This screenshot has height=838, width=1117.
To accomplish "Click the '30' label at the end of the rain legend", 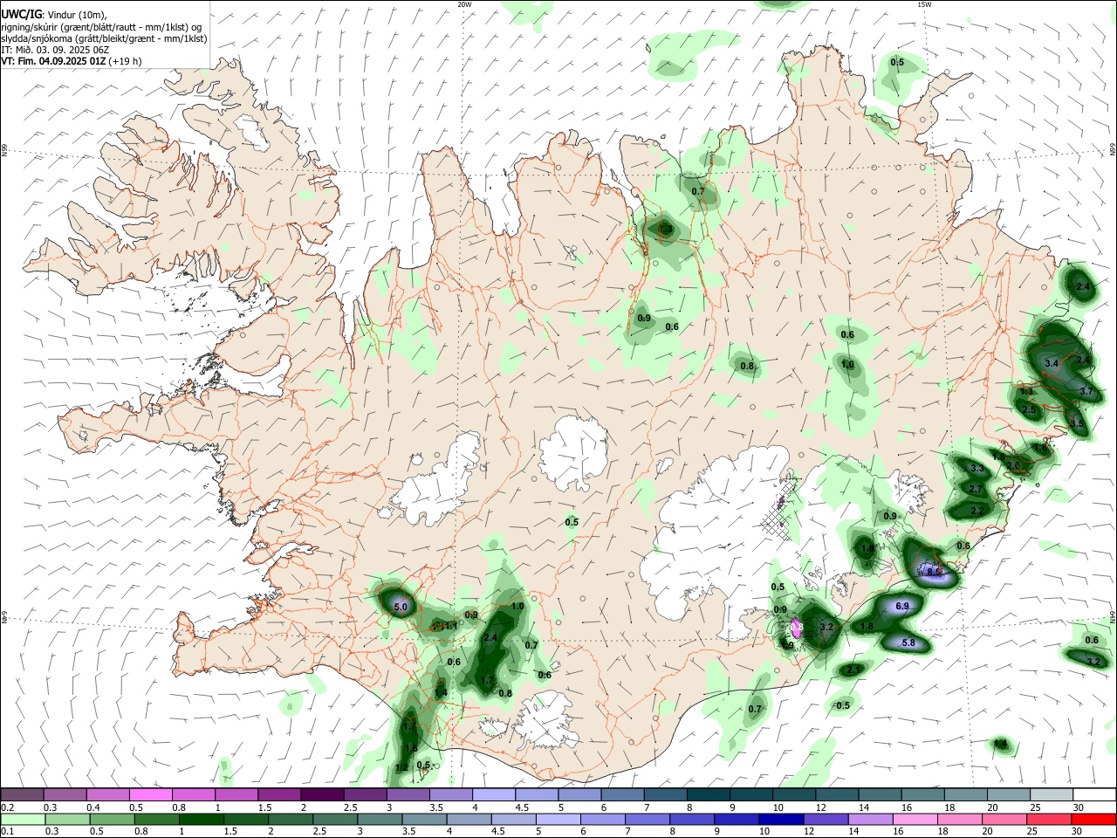I will tap(1078, 831).
